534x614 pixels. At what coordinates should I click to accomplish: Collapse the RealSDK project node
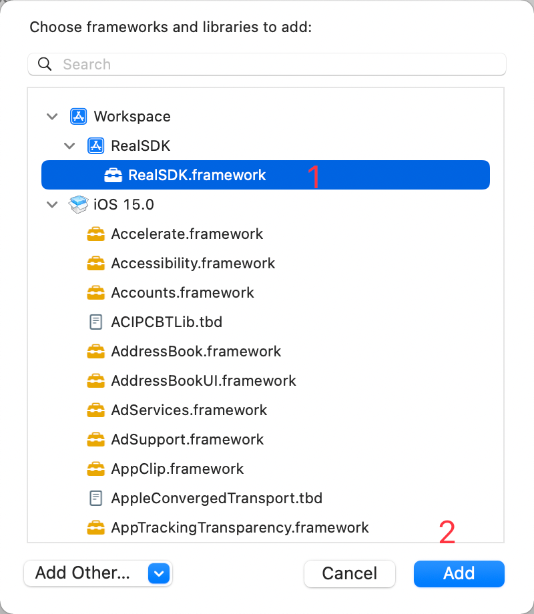[69, 146]
